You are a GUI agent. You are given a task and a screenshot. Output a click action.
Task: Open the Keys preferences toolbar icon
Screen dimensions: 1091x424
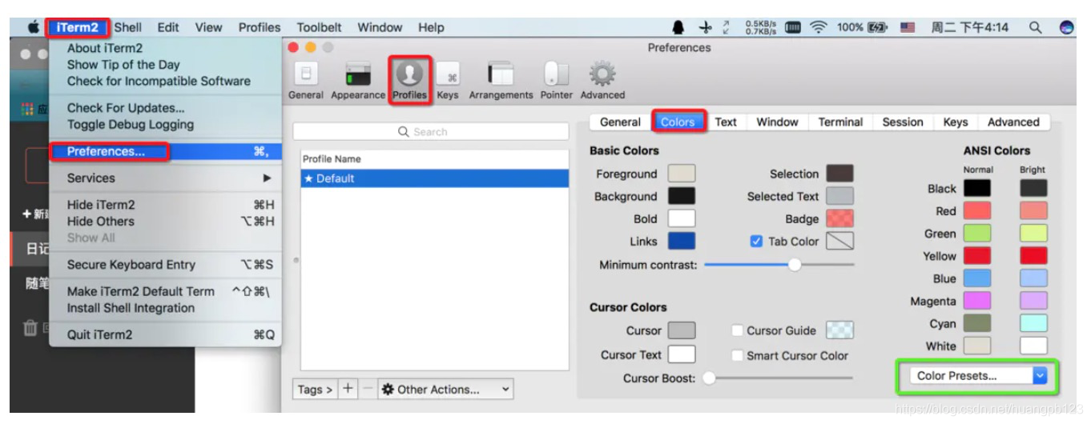(448, 82)
